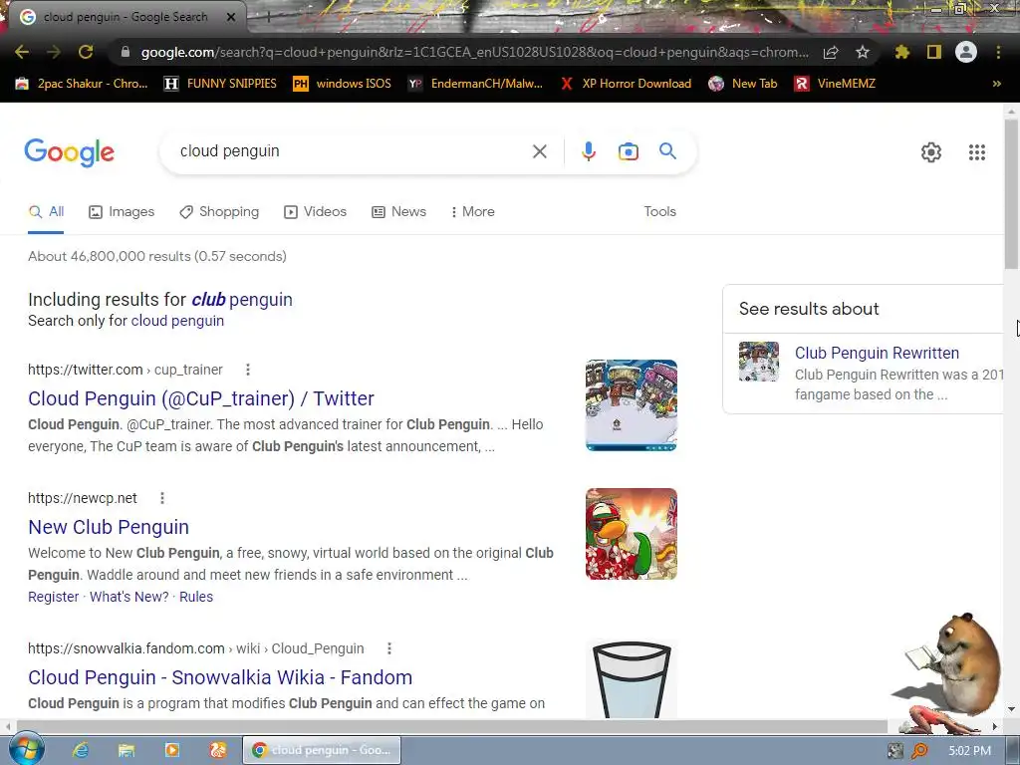Click the Google logo
The height and width of the screenshot is (765, 1020).
click(69, 152)
